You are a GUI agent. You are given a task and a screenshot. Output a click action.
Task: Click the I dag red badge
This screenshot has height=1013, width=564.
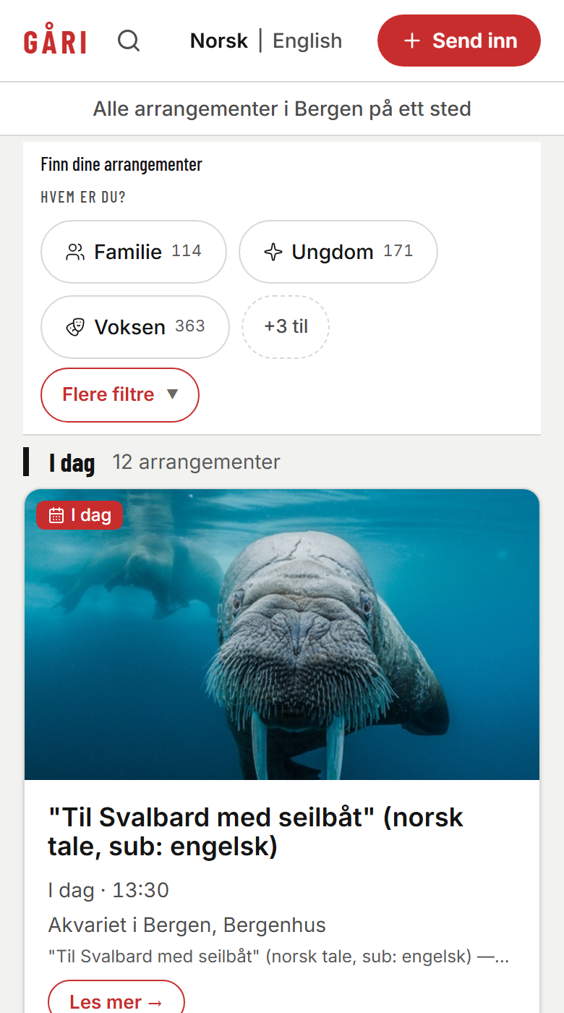80,515
